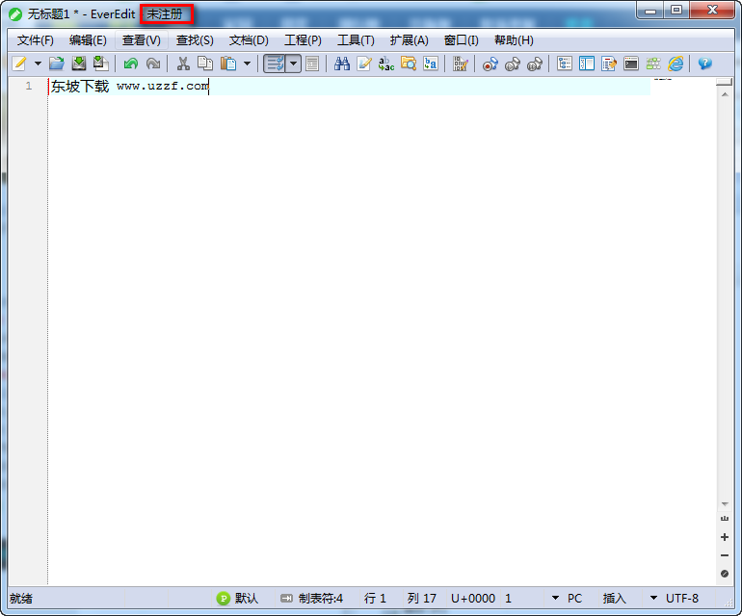The image size is (742, 616).
Task: Click the circle reset icon below minus
Action: tap(725, 574)
